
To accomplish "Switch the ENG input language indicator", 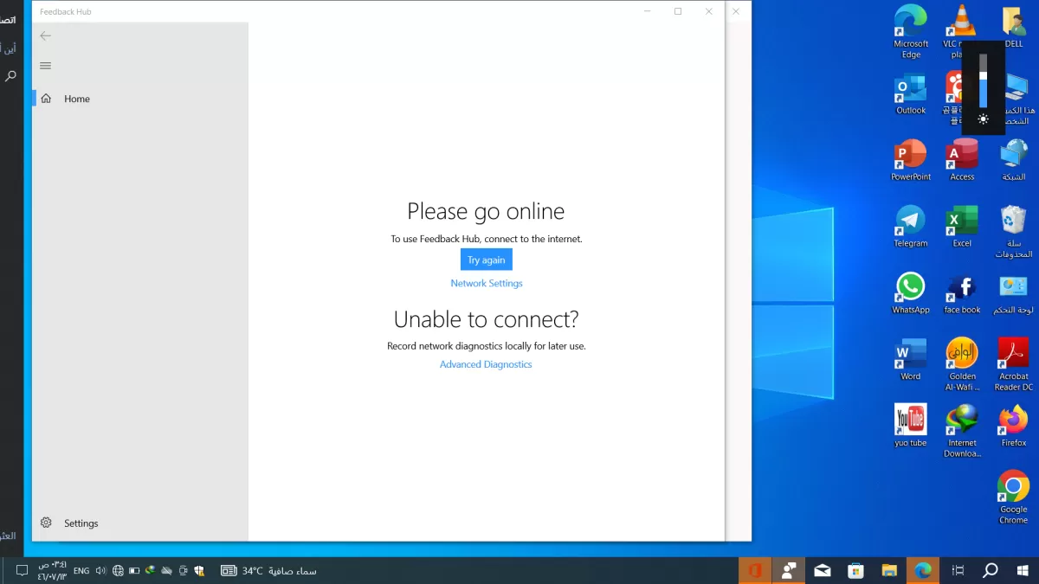I will coord(81,571).
